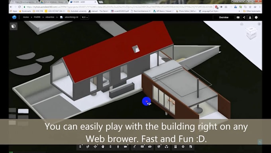This screenshot has width=271, height=153.
Task: Toggle full screen viewer icon
Action: pos(190,147)
